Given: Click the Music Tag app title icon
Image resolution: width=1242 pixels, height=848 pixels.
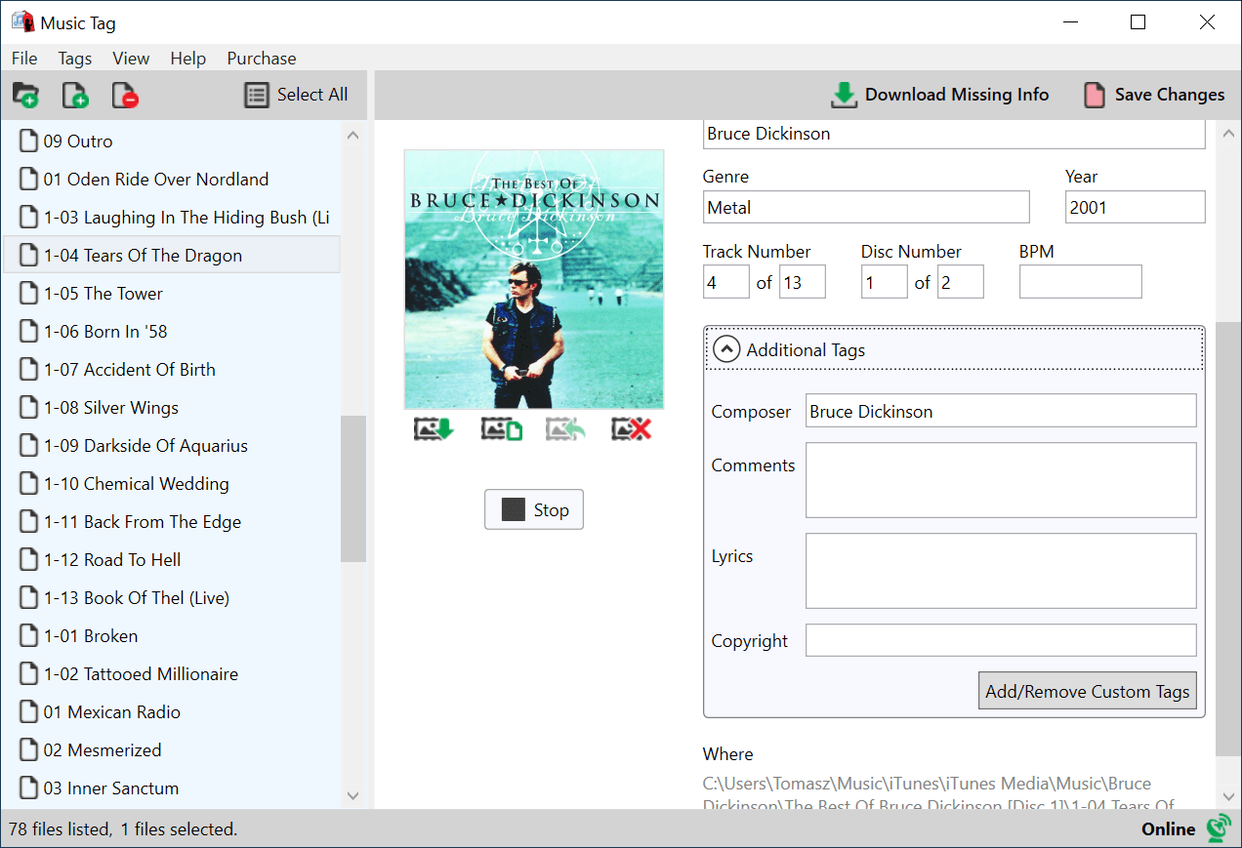Looking at the screenshot, I should (22, 21).
